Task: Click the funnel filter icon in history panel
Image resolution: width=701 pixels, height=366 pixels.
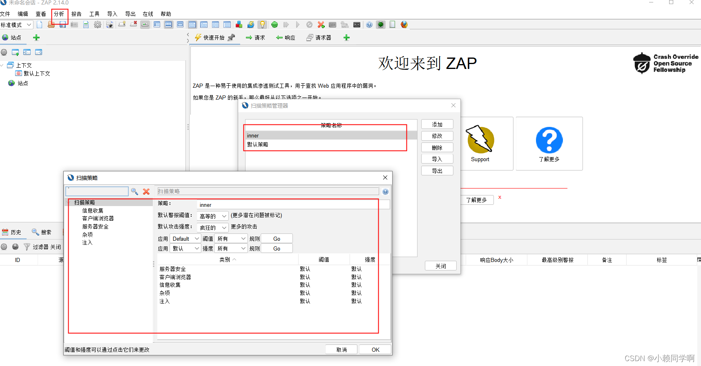Action: [x=27, y=247]
